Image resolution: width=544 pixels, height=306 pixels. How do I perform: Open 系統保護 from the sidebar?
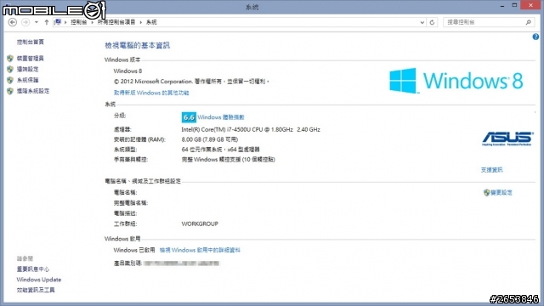[27, 80]
